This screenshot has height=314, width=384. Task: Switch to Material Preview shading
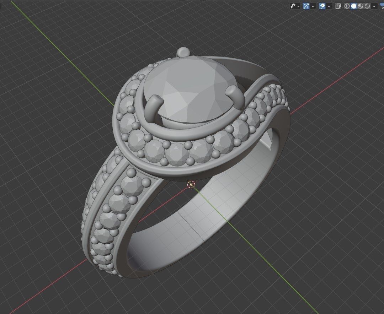(x=361, y=6)
